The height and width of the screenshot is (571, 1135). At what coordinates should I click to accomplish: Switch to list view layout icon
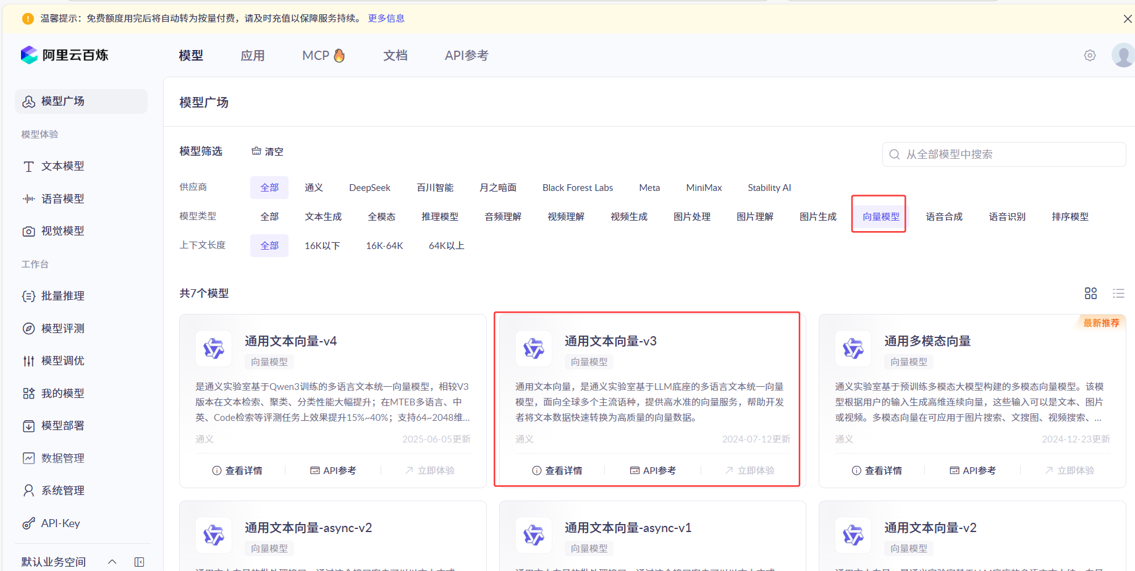pyautogui.click(x=1118, y=294)
